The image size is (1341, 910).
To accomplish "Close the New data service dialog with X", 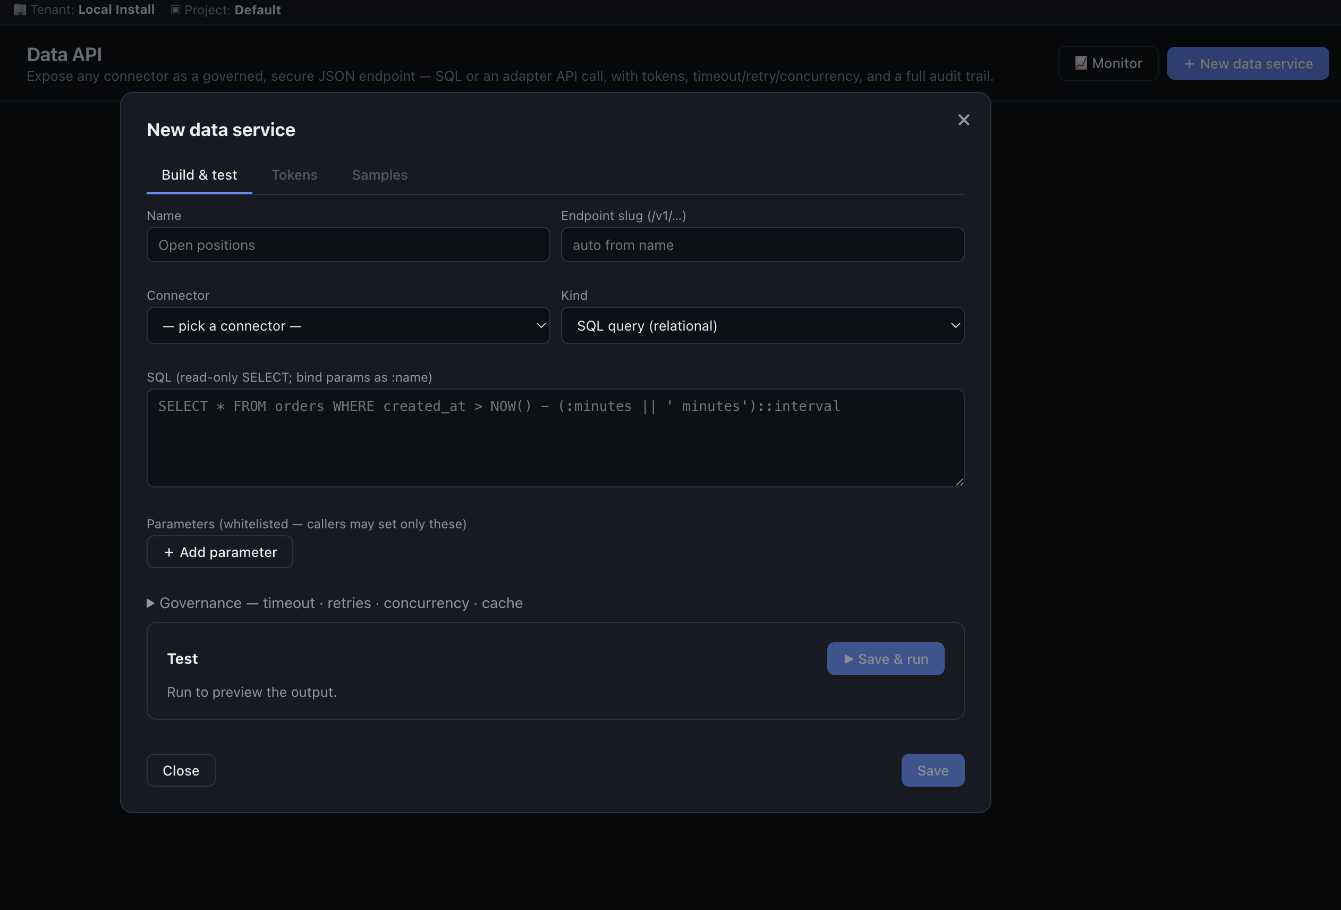I will point(963,120).
